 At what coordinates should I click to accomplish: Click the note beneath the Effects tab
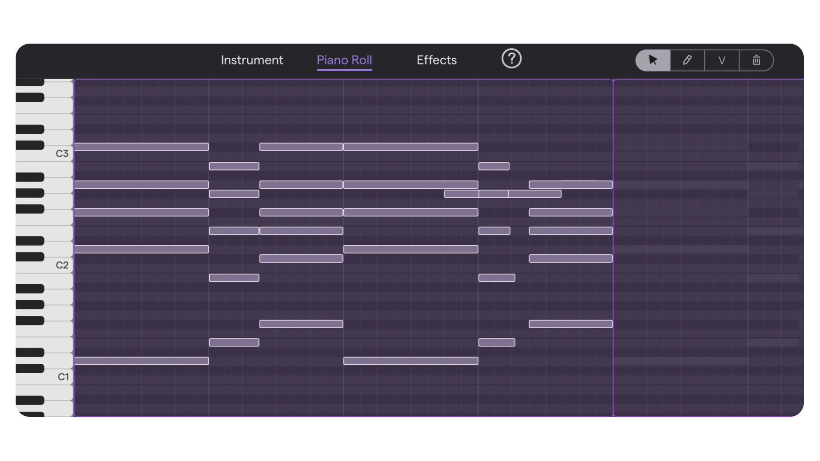[x=437, y=147]
